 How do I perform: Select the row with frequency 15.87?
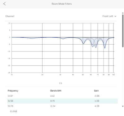62,96
